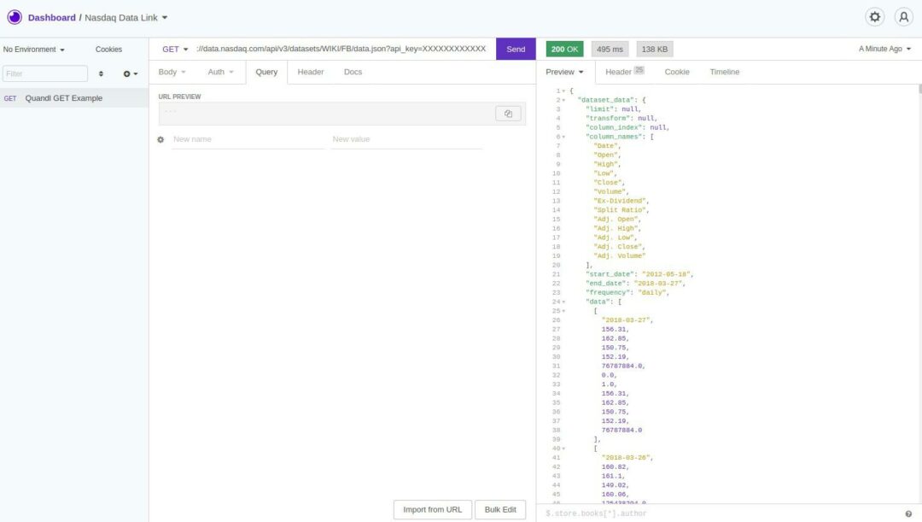
Task: Click the Insomnia logo
Action: [15, 17]
